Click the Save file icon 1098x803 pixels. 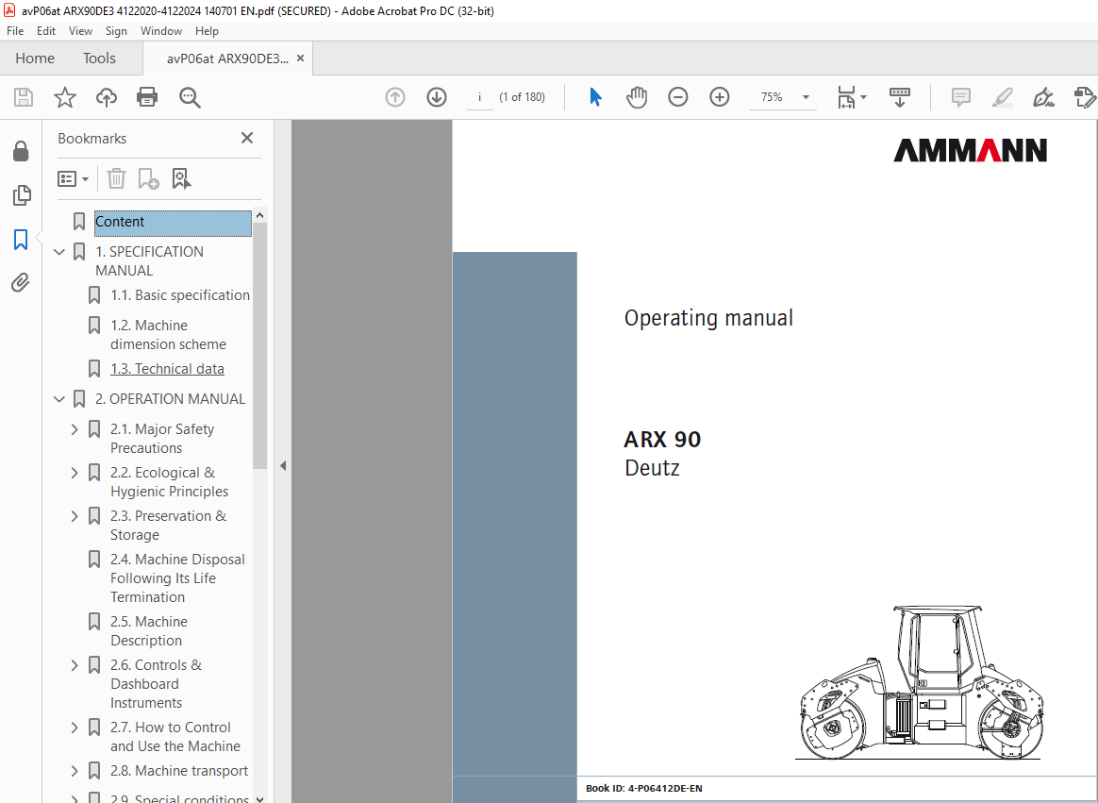(23, 96)
